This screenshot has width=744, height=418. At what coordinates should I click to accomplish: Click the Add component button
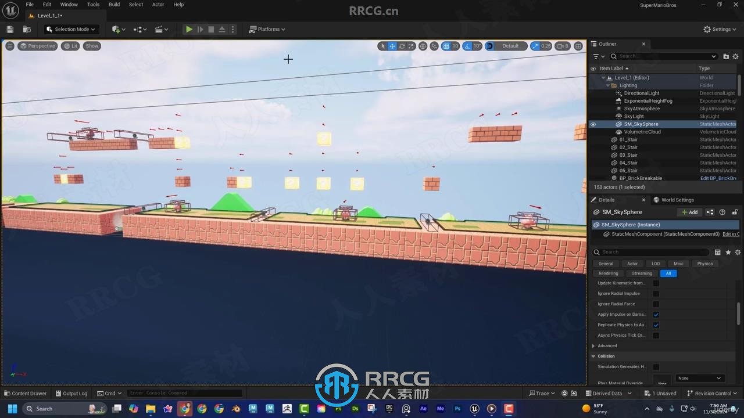[x=689, y=212]
